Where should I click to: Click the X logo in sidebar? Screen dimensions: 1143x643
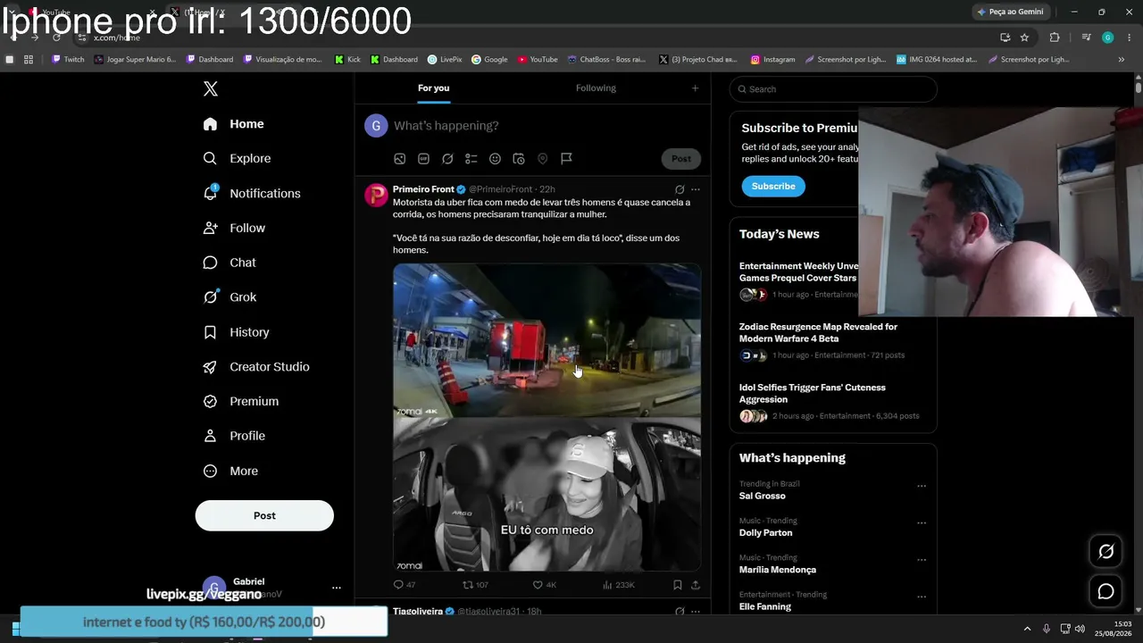coord(211,88)
